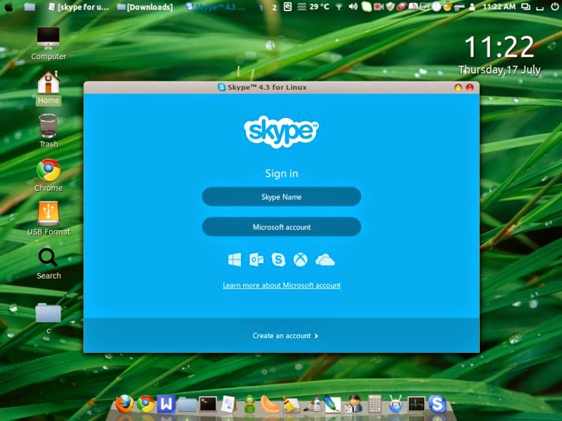
Task: Switch to skype for u... taskbar window
Action: pyautogui.click(x=78, y=7)
